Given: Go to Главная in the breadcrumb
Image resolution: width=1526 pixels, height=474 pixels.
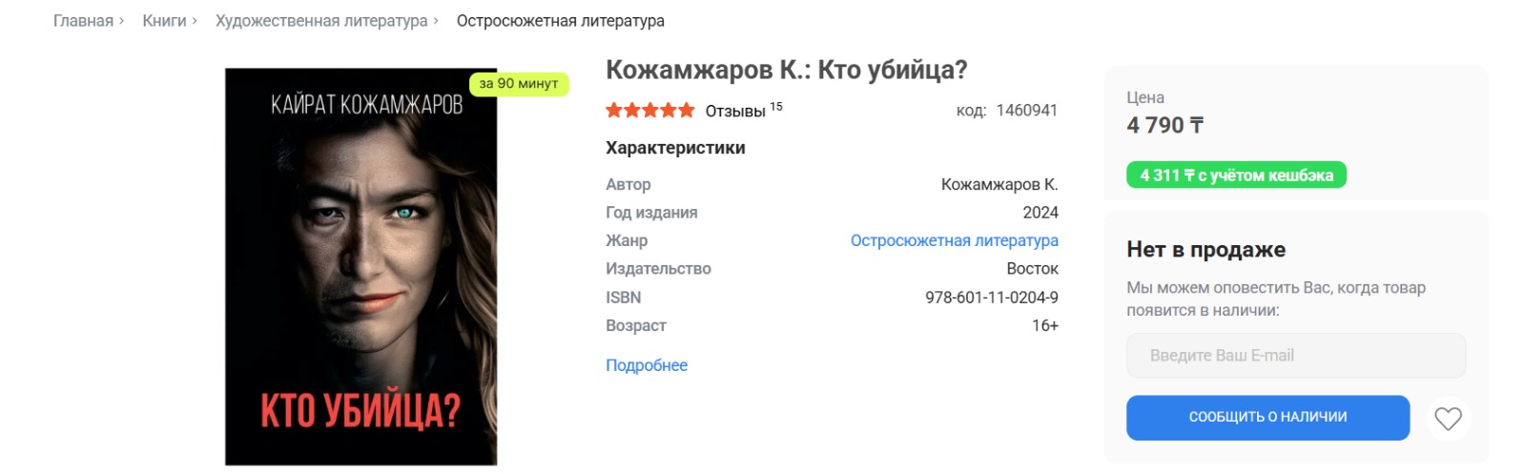Looking at the screenshot, I should [x=83, y=21].
